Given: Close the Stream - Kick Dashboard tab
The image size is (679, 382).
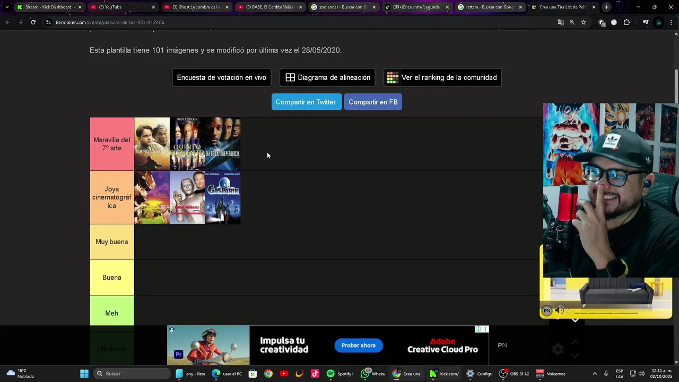Looking at the screenshot, I should tap(80, 7).
